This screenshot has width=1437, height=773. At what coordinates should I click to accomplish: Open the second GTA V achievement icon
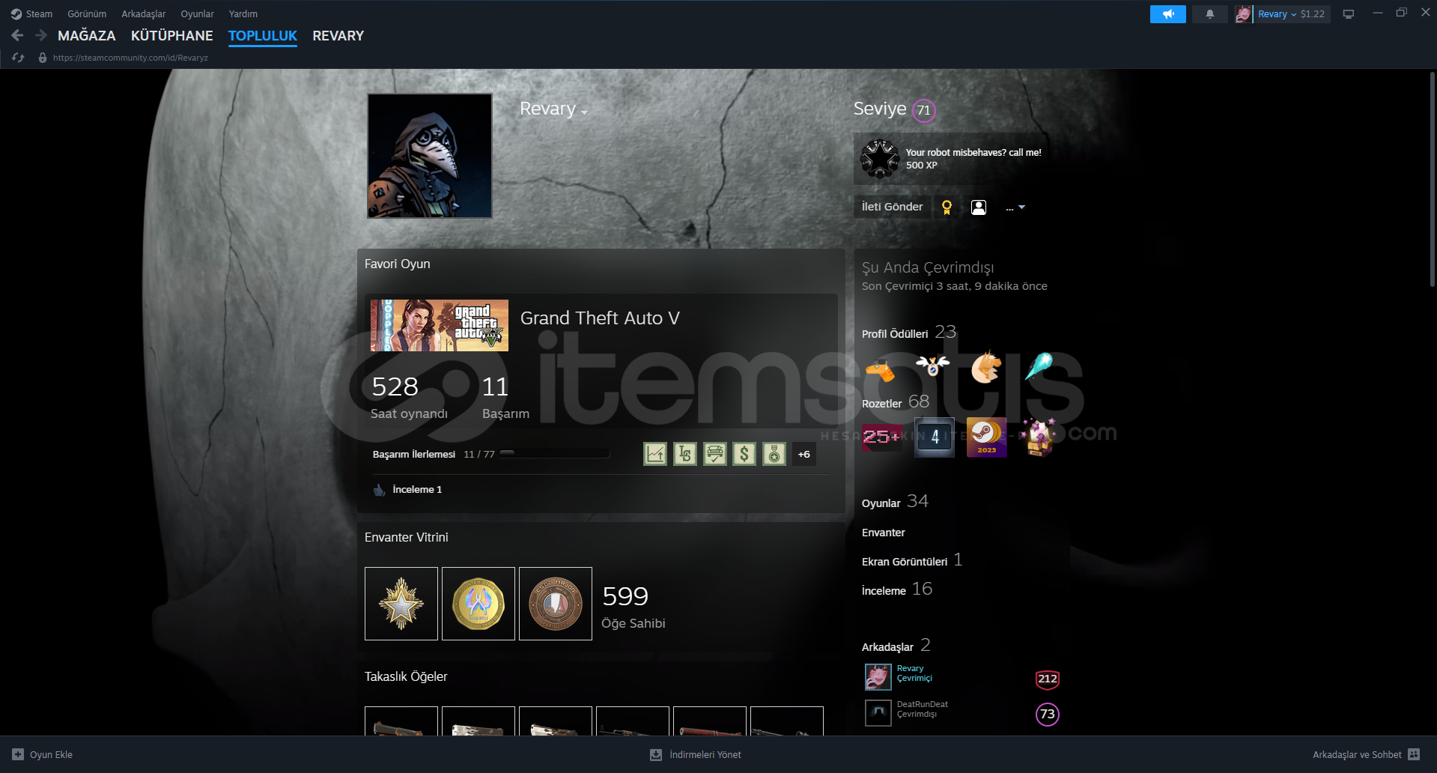[x=685, y=454]
